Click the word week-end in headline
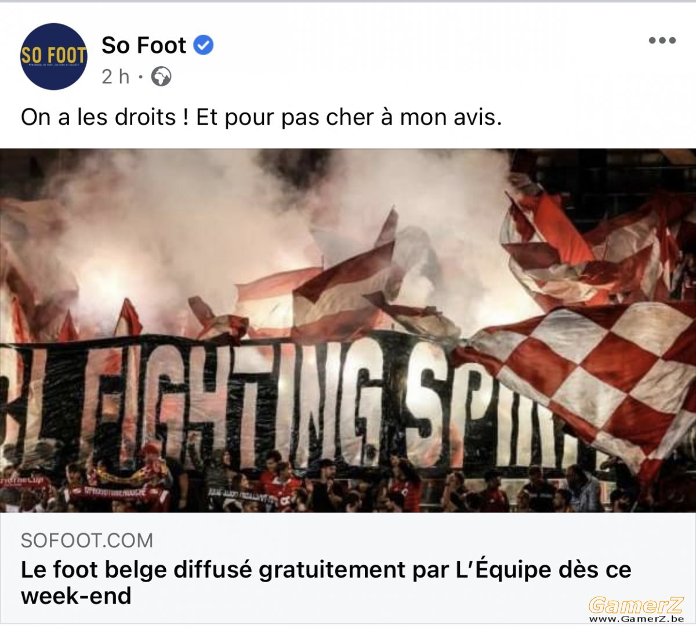Image resolution: width=696 pixels, height=628 pixels. (x=76, y=596)
